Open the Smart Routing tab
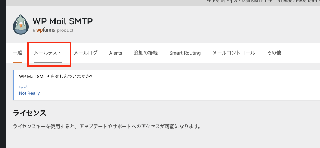320x148 pixels. click(x=185, y=53)
